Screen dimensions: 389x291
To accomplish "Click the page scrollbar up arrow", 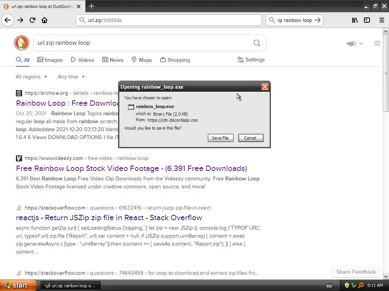I will 386,31.
